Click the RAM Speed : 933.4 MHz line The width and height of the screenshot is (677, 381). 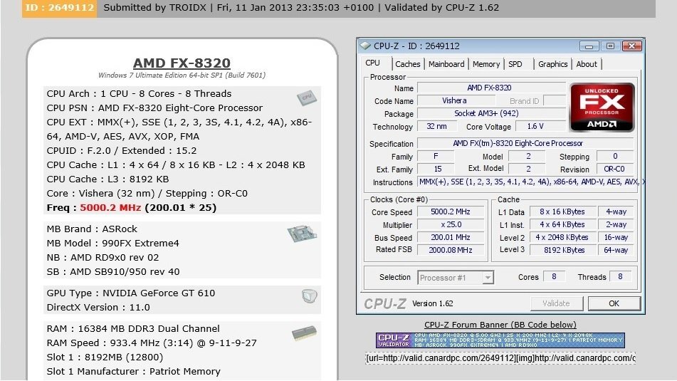click(152, 343)
